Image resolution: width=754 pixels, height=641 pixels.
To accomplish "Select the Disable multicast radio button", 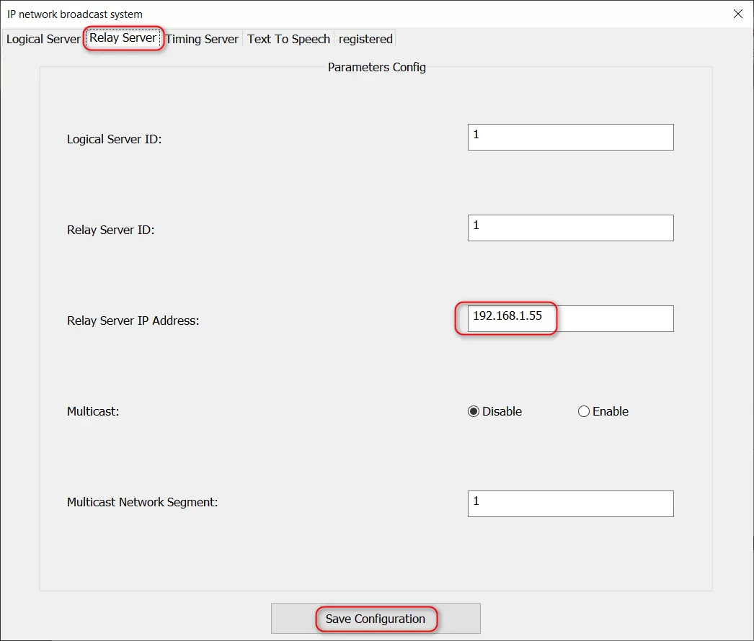I will coord(474,412).
